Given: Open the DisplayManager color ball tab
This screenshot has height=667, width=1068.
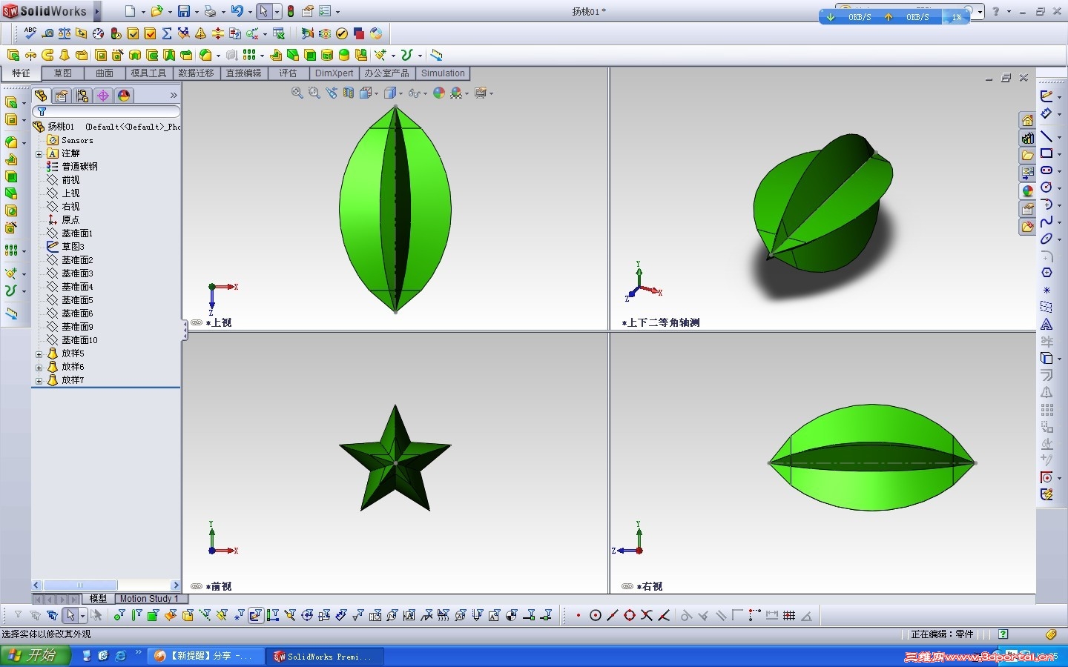Looking at the screenshot, I should pyautogui.click(x=124, y=96).
